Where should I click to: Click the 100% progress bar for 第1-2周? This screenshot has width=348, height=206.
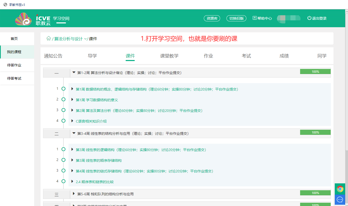(315, 72)
